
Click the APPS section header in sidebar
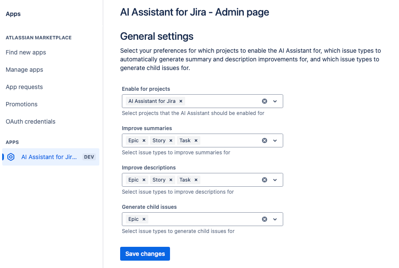point(12,142)
